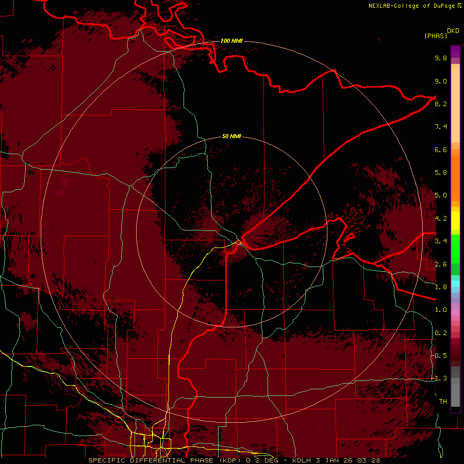Image resolution: width=464 pixels, height=464 pixels.
Task: Click the 1.8 value on color scale
Action: point(441,287)
